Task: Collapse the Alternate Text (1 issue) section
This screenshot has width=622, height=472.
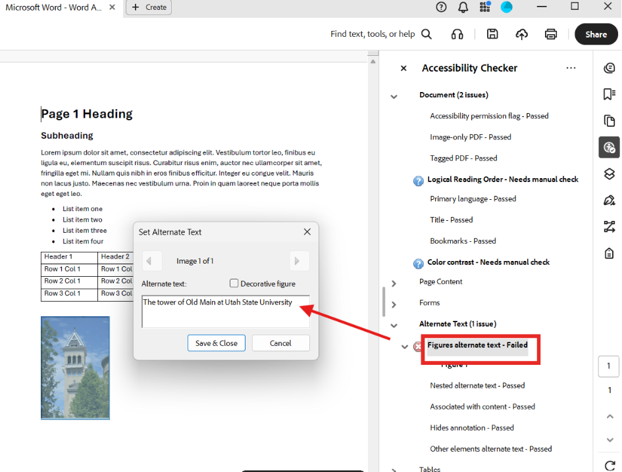Action: (x=394, y=325)
